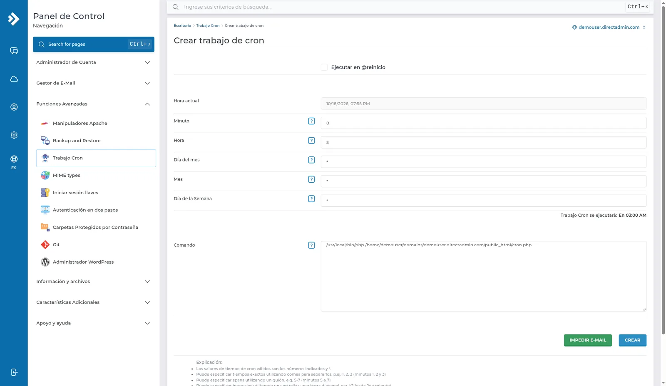Click the Git icon in navigation
This screenshot has width=666, height=386.
(x=45, y=245)
